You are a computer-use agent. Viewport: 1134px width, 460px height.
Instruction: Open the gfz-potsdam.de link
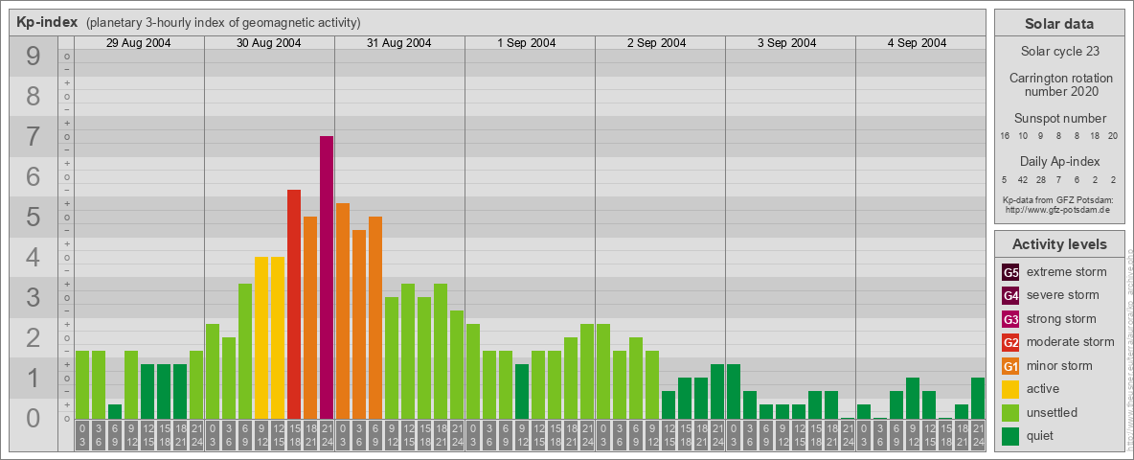point(1057,209)
